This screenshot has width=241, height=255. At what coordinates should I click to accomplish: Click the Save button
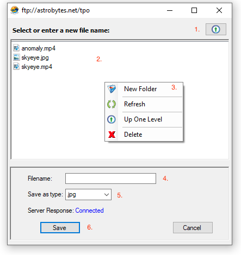(60, 227)
